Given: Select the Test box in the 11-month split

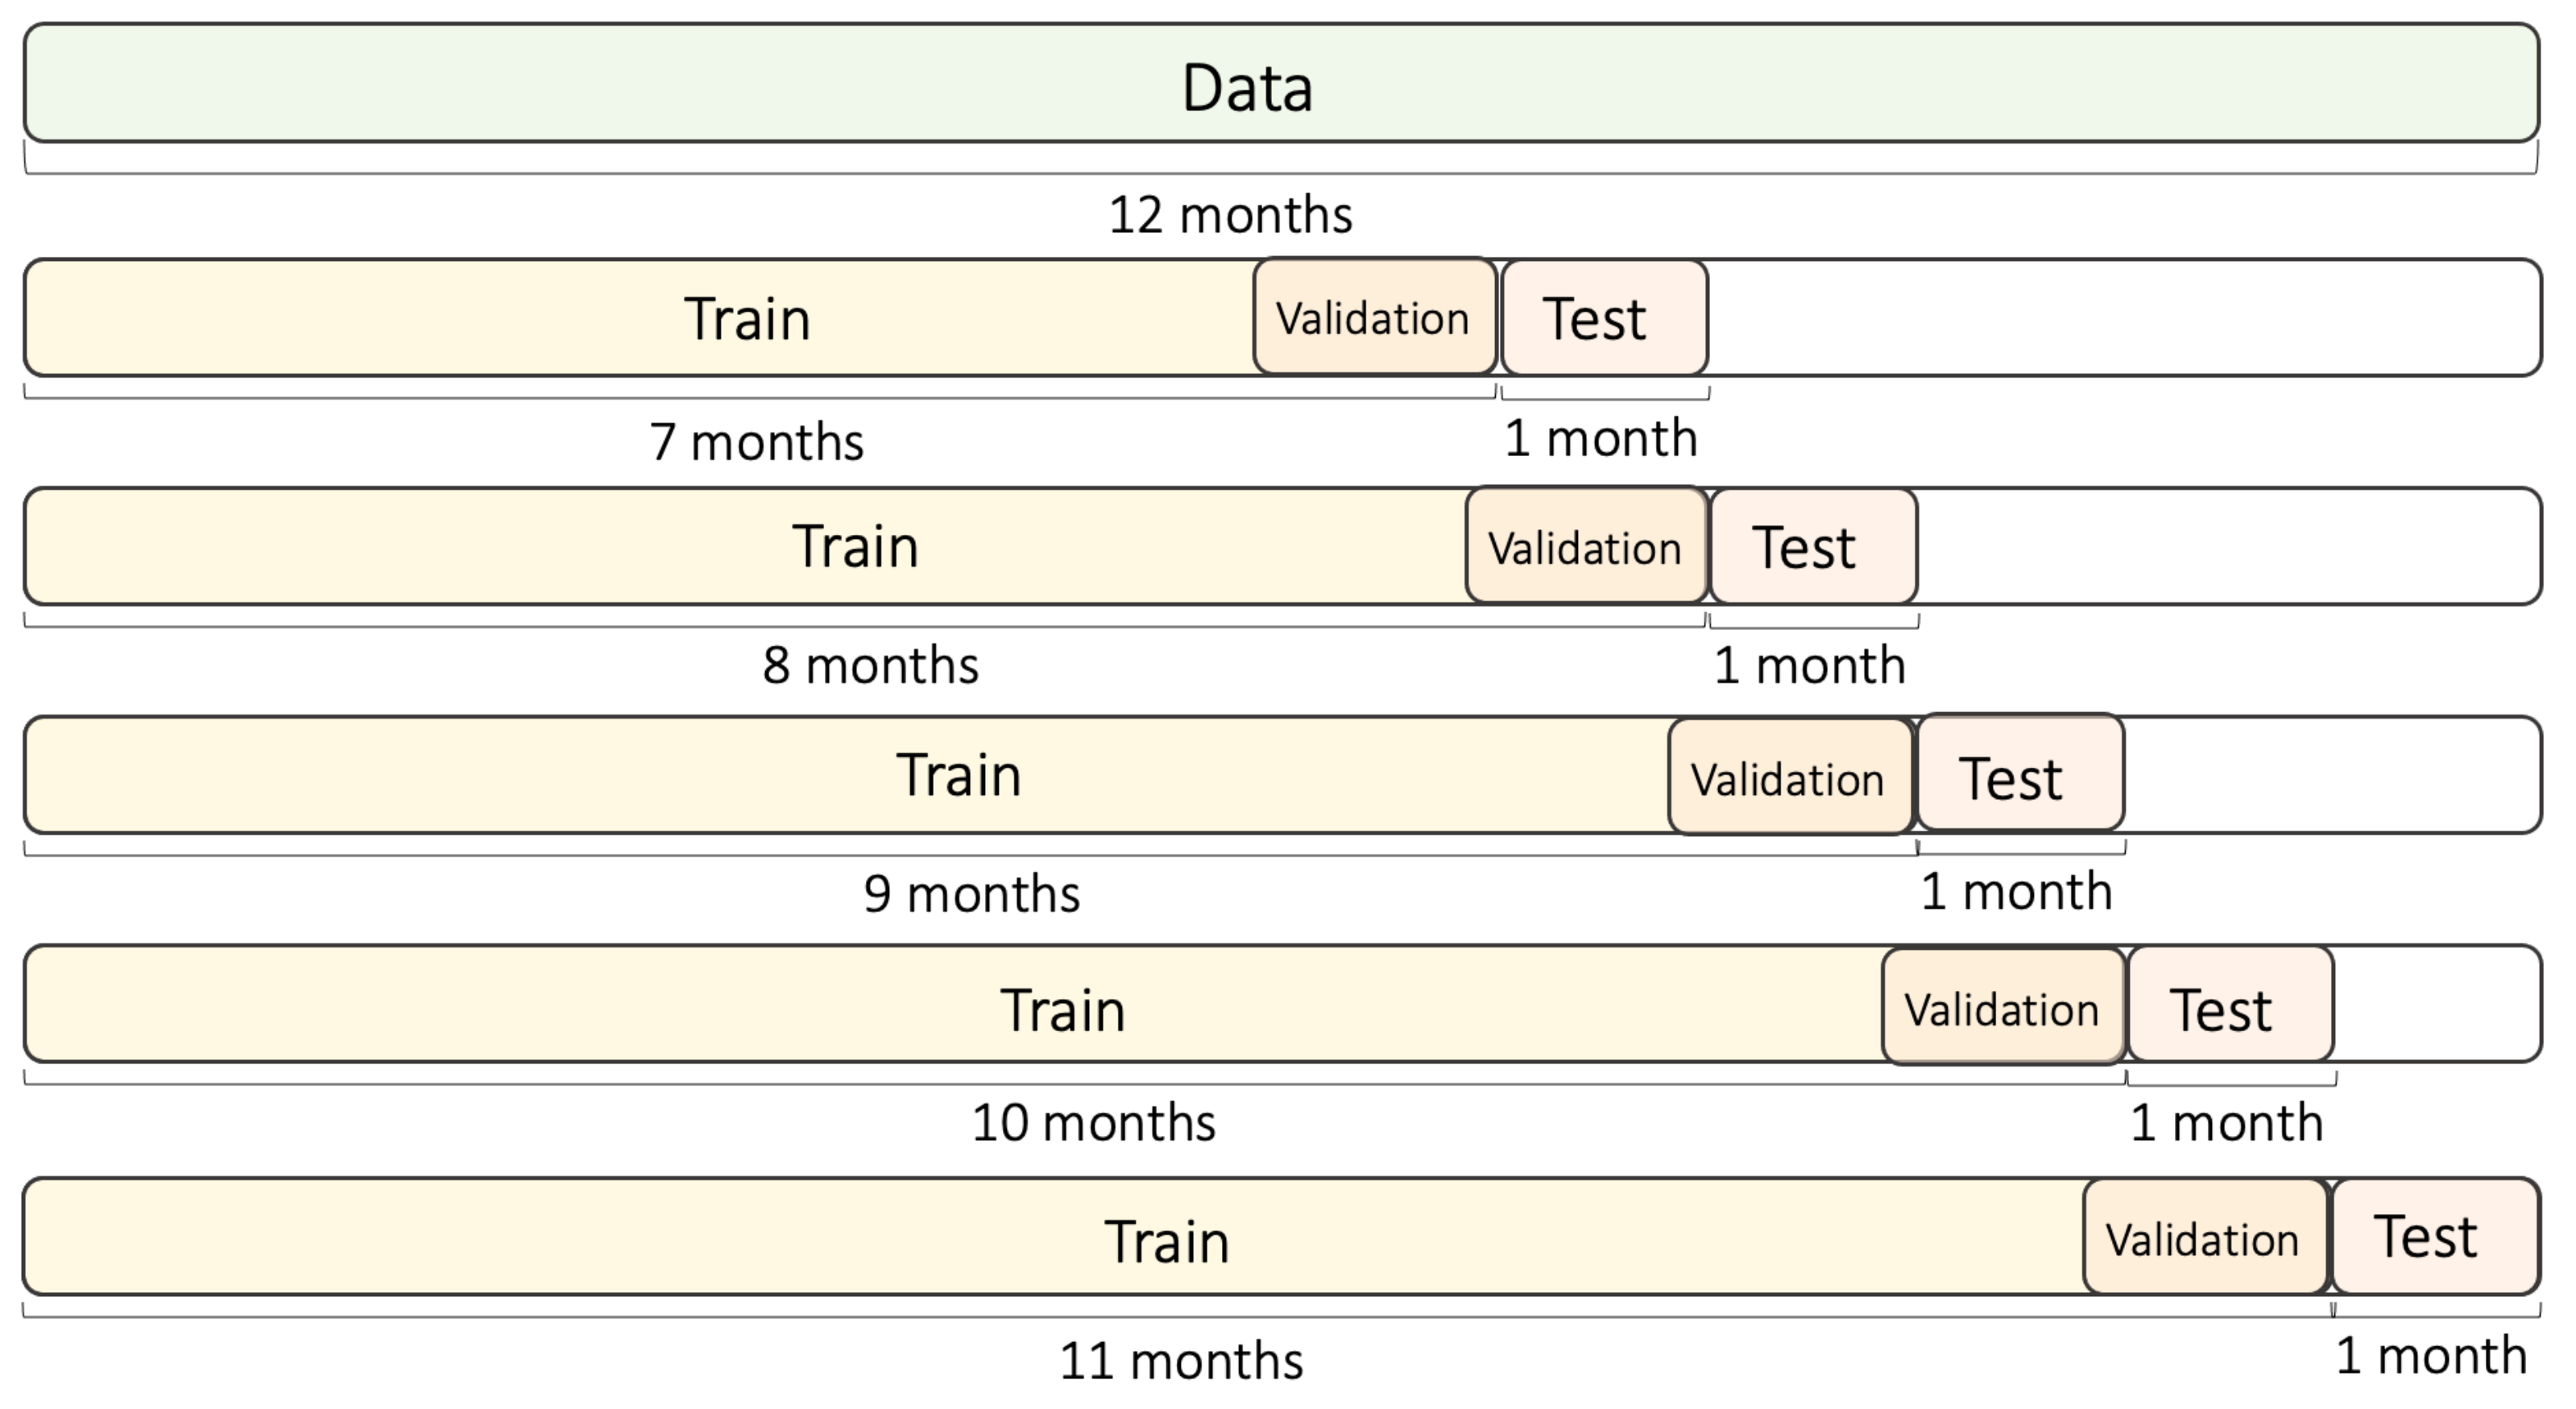Looking at the screenshot, I should click(x=2435, y=1237).
